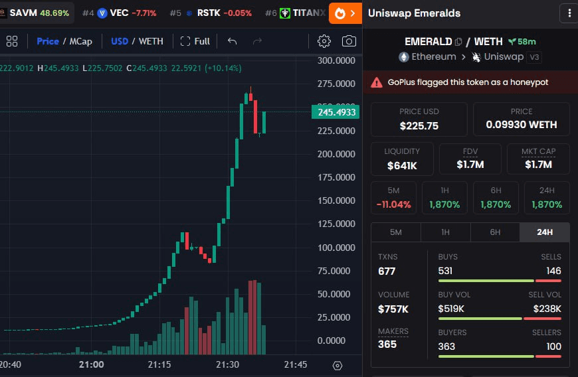Click the VEC token logo in ticker
Viewport: 578px width, 377px height.
[102, 14]
